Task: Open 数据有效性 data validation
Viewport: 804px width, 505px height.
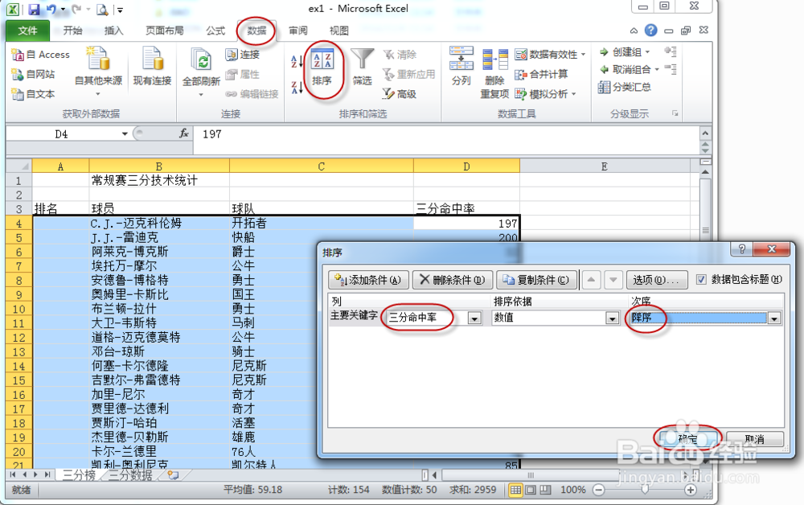Action: point(550,55)
